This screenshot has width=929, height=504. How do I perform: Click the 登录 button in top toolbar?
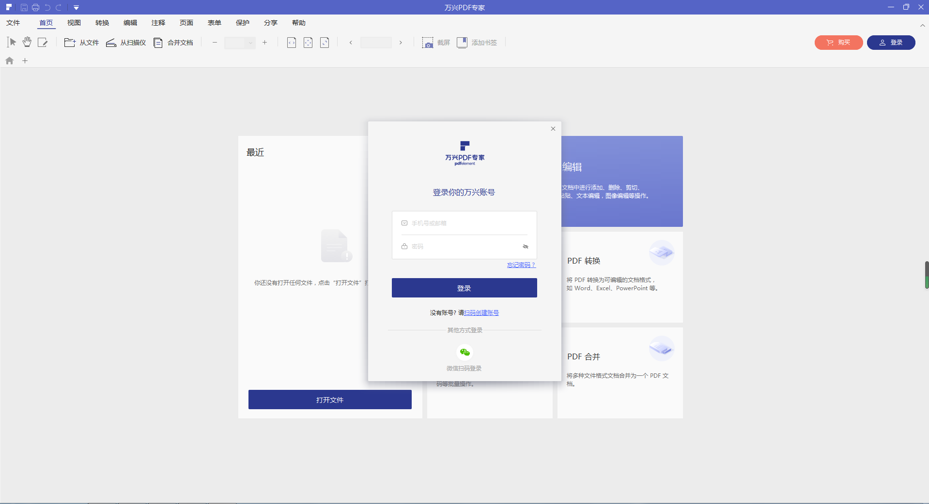coord(891,43)
